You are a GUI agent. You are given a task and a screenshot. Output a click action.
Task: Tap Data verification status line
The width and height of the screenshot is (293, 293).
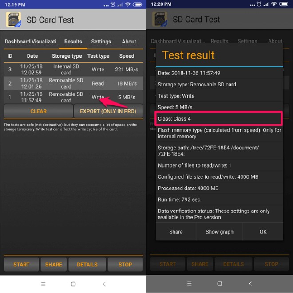click(219, 214)
